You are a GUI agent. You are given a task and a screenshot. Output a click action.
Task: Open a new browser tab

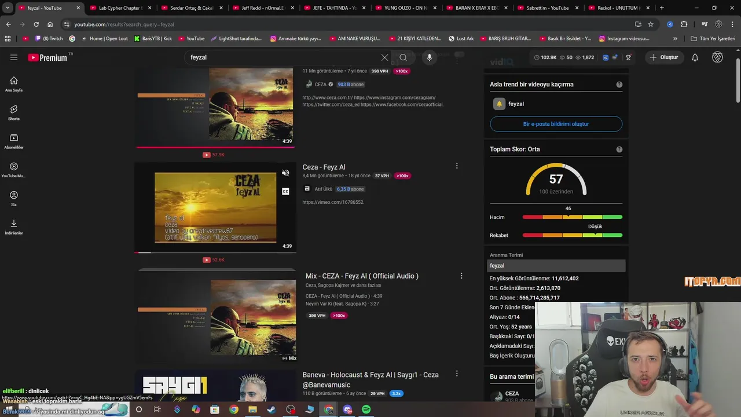coord(662,8)
